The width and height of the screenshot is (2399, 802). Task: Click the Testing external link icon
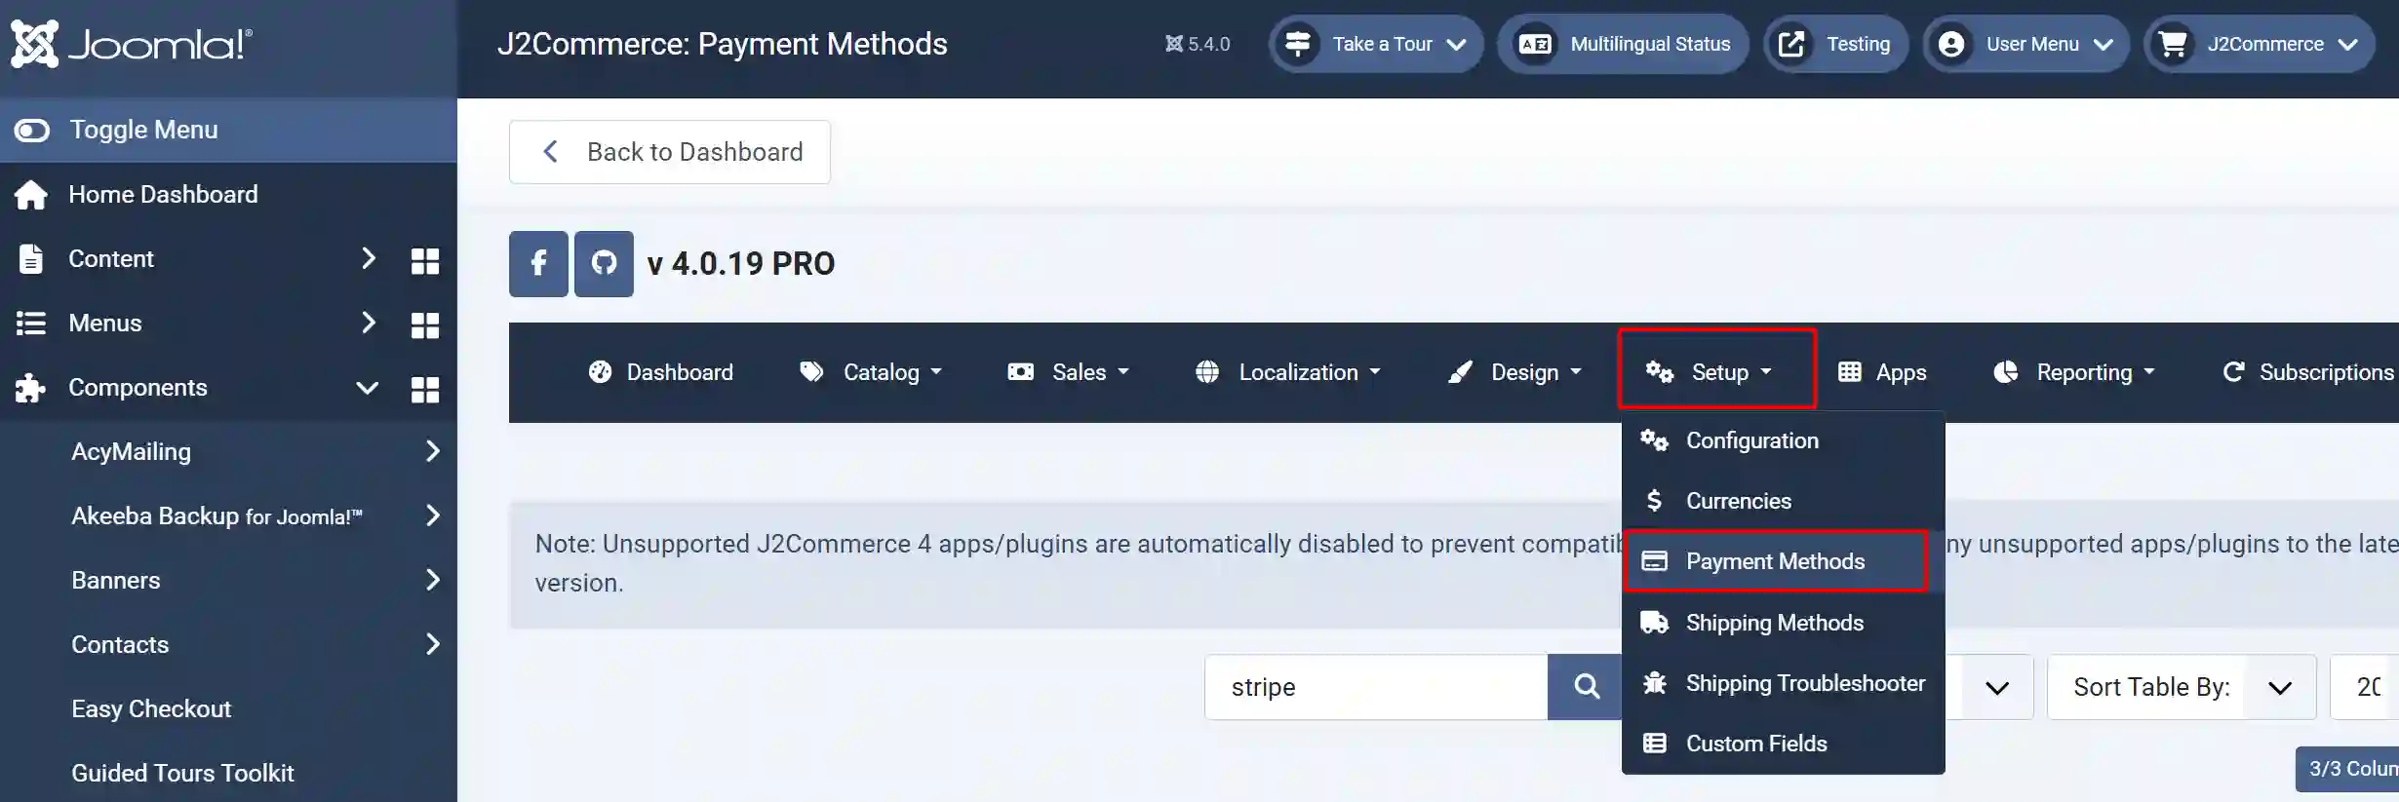click(x=1791, y=44)
